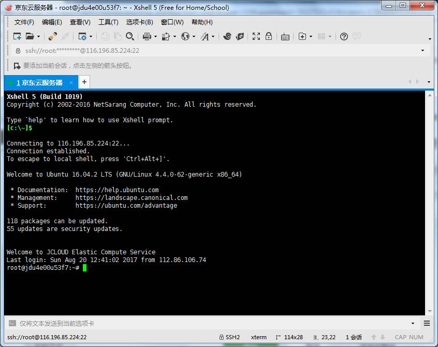Click the New session icon
Image resolution: width=438 pixels, height=347 pixels.
17,36
